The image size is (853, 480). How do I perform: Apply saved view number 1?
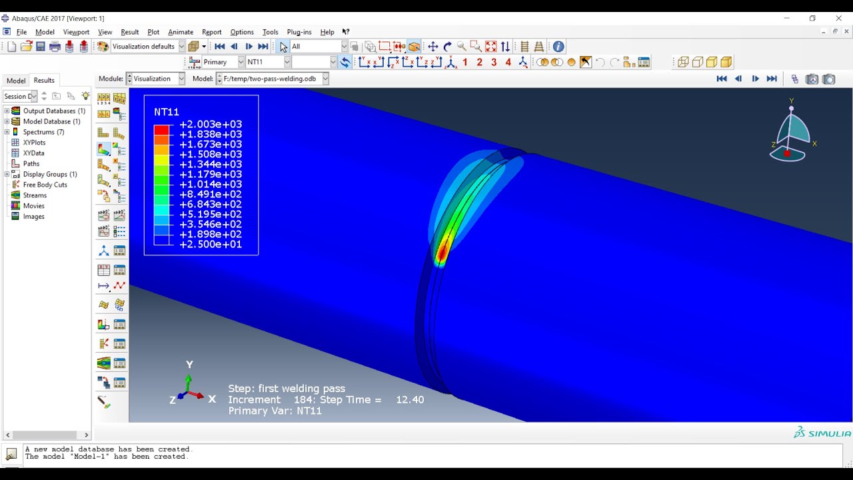pos(464,62)
